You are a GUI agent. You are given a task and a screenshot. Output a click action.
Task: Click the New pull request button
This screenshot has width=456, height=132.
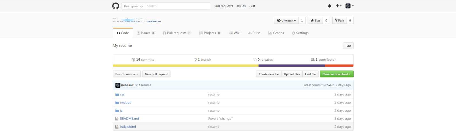point(156,74)
